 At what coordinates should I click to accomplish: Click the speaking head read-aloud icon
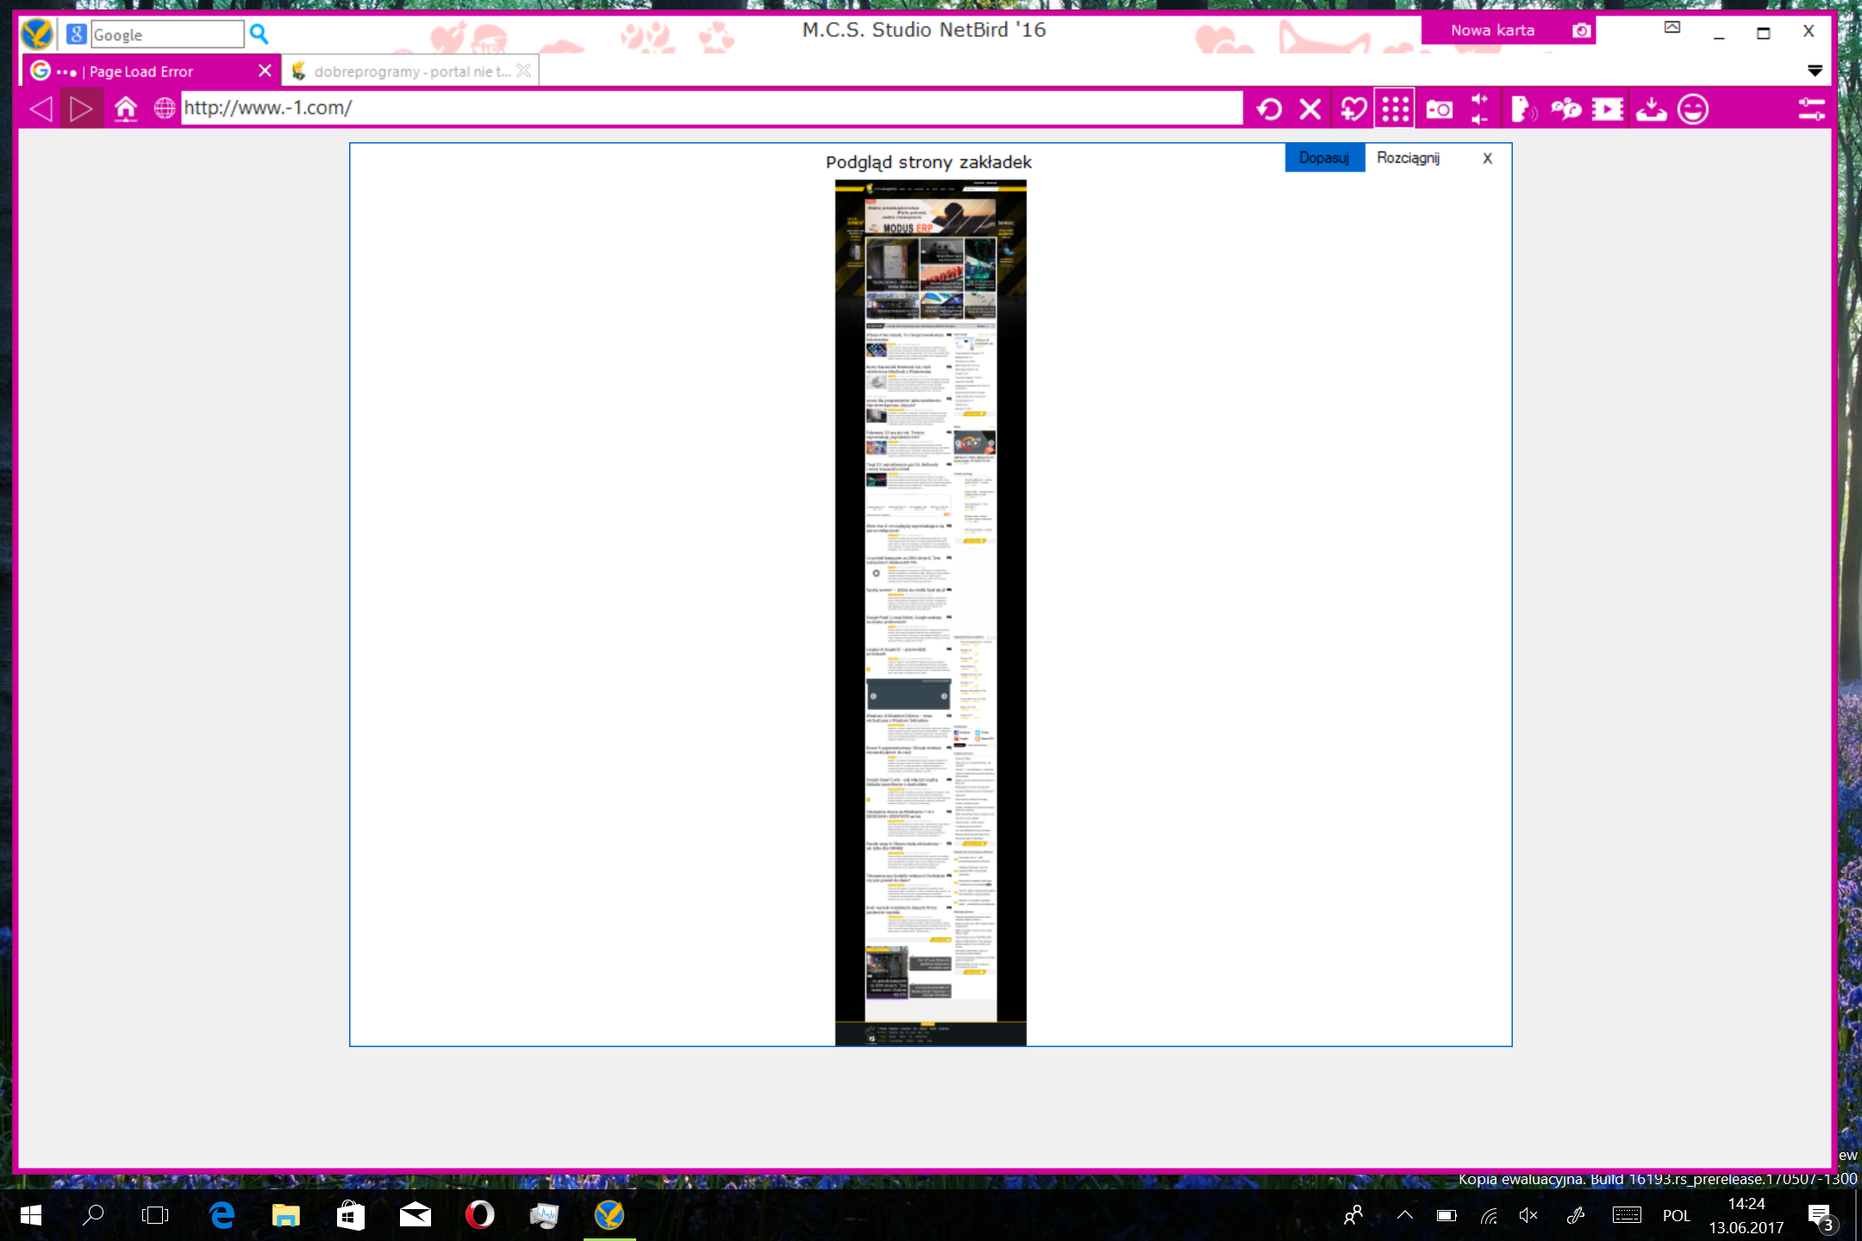coord(1523,109)
